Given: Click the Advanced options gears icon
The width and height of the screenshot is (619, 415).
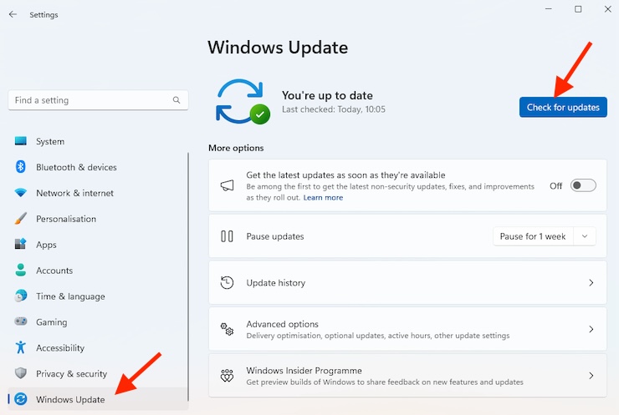Looking at the screenshot, I should 227,329.
